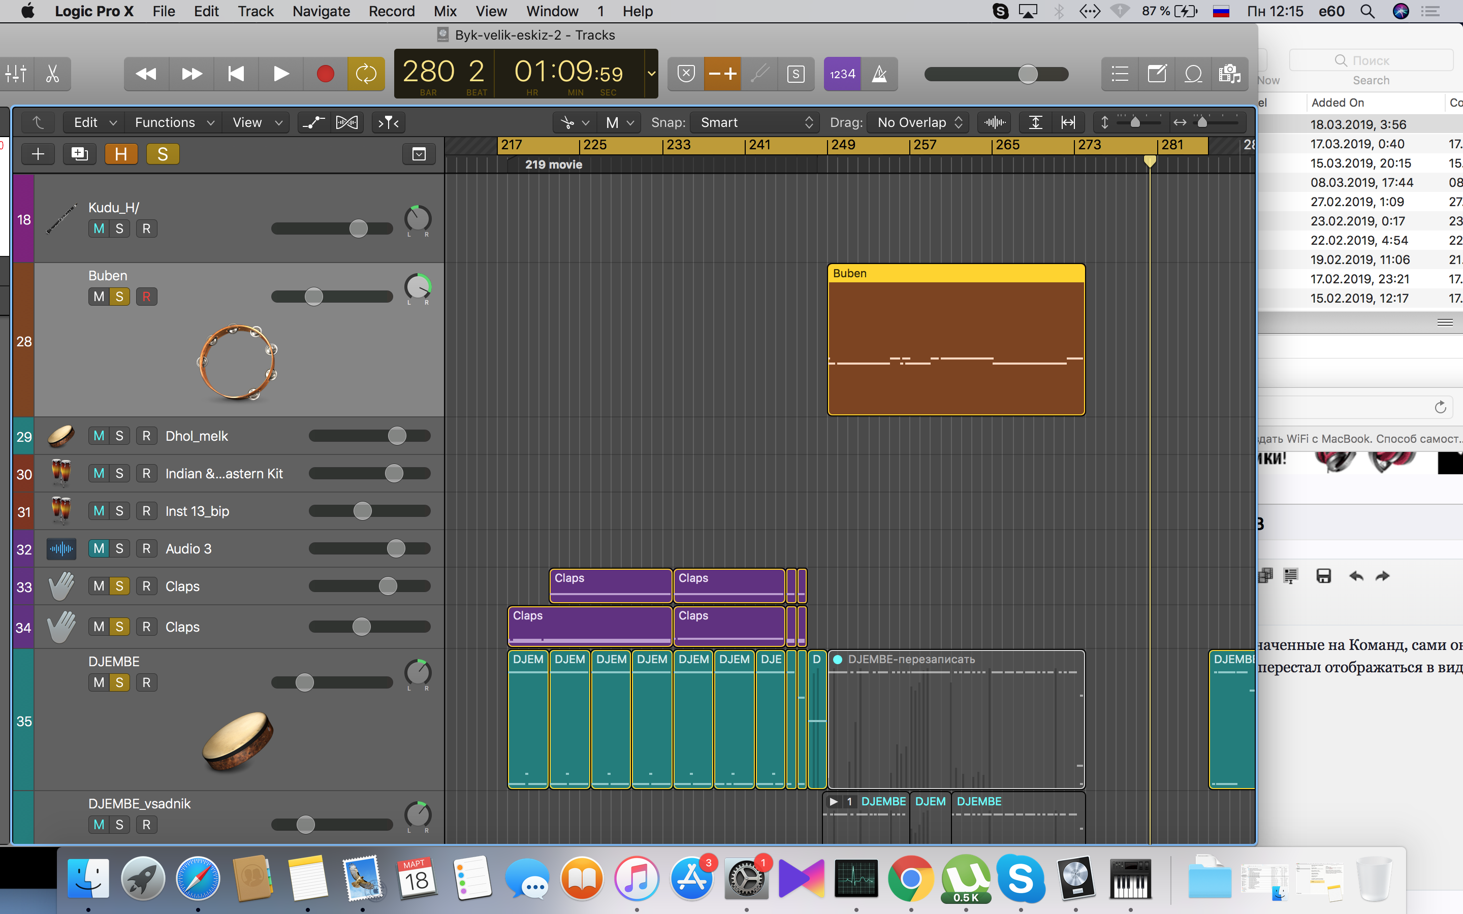Screen dimensions: 1463x914
Task: Open the Note Pads button
Action: point(1157,74)
